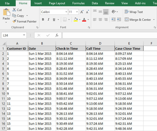157x131 pixels.
Task: Select cell showing 9:48:36 AM
Action: click(129, 128)
